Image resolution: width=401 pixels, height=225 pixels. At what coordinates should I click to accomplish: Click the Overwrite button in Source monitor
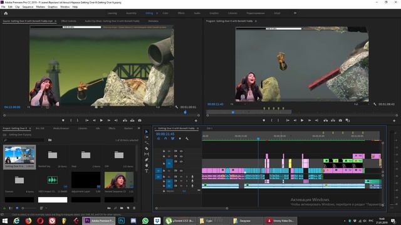point(132,121)
